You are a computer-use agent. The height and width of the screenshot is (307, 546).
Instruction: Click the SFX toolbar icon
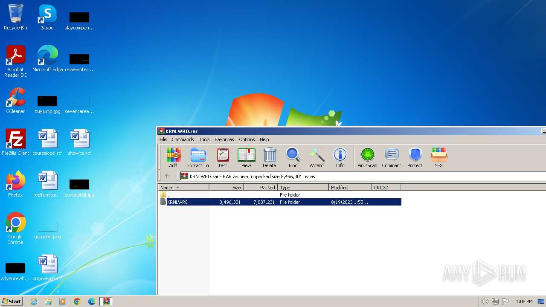[439, 158]
